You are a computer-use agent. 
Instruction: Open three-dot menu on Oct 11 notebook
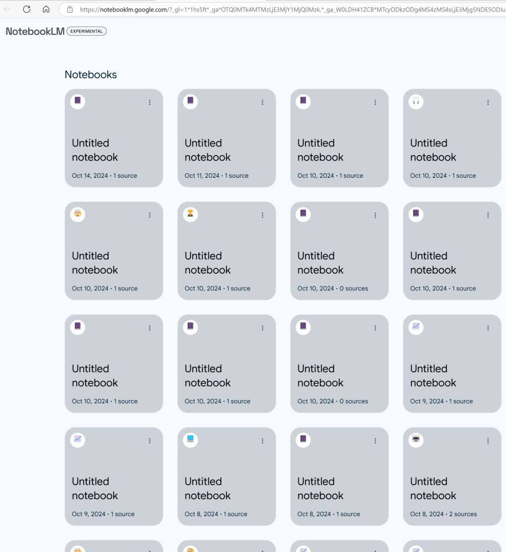click(x=262, y=102)
